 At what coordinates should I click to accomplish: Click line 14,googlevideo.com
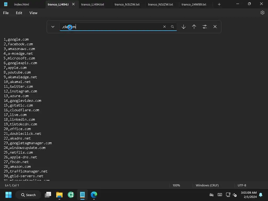pyautogui.click(x=23, y=101)
